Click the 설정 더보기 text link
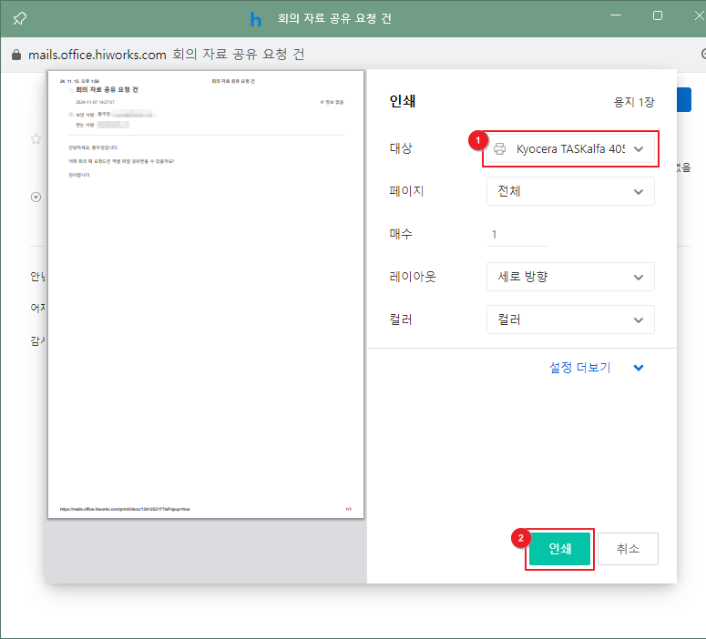706x639 pixels. tap(579, 368)
